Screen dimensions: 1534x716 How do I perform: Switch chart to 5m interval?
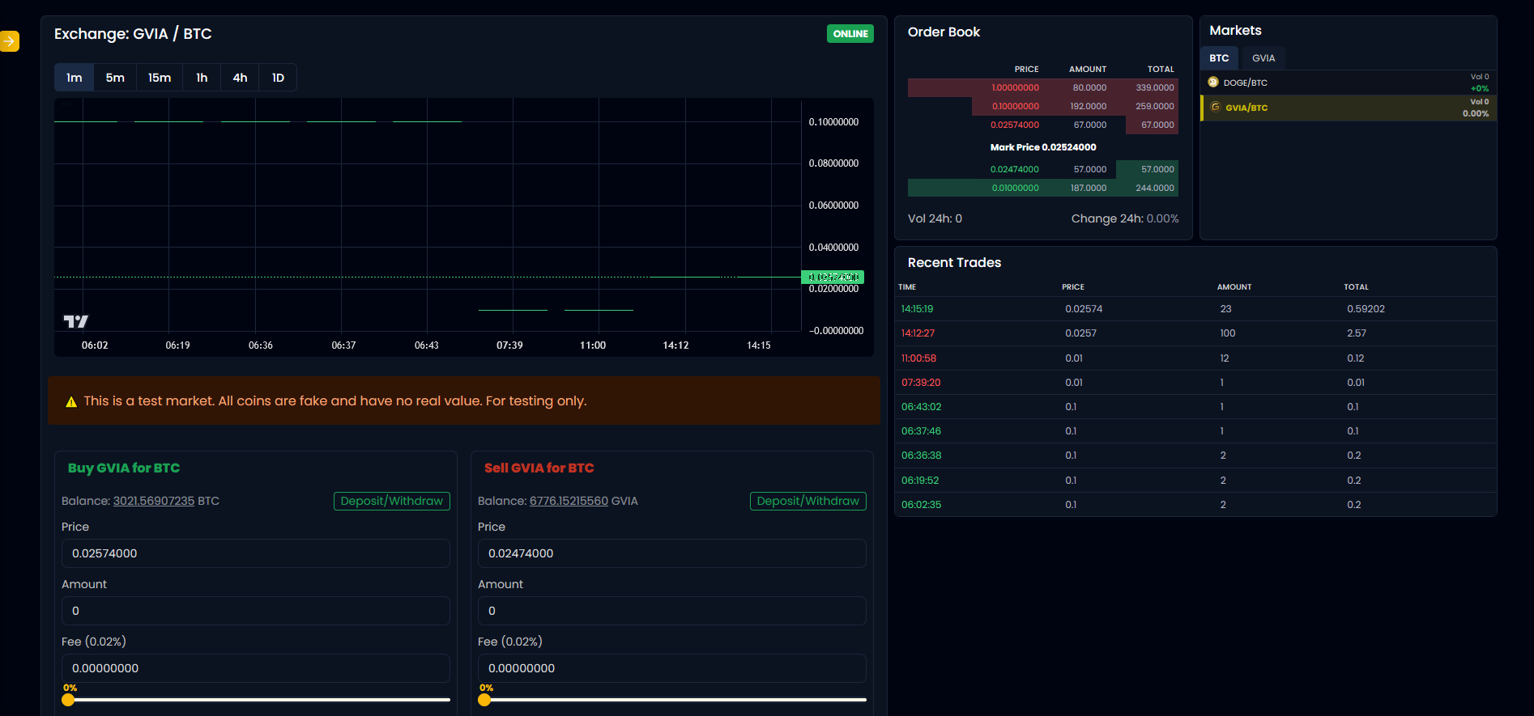coord(115,78)
